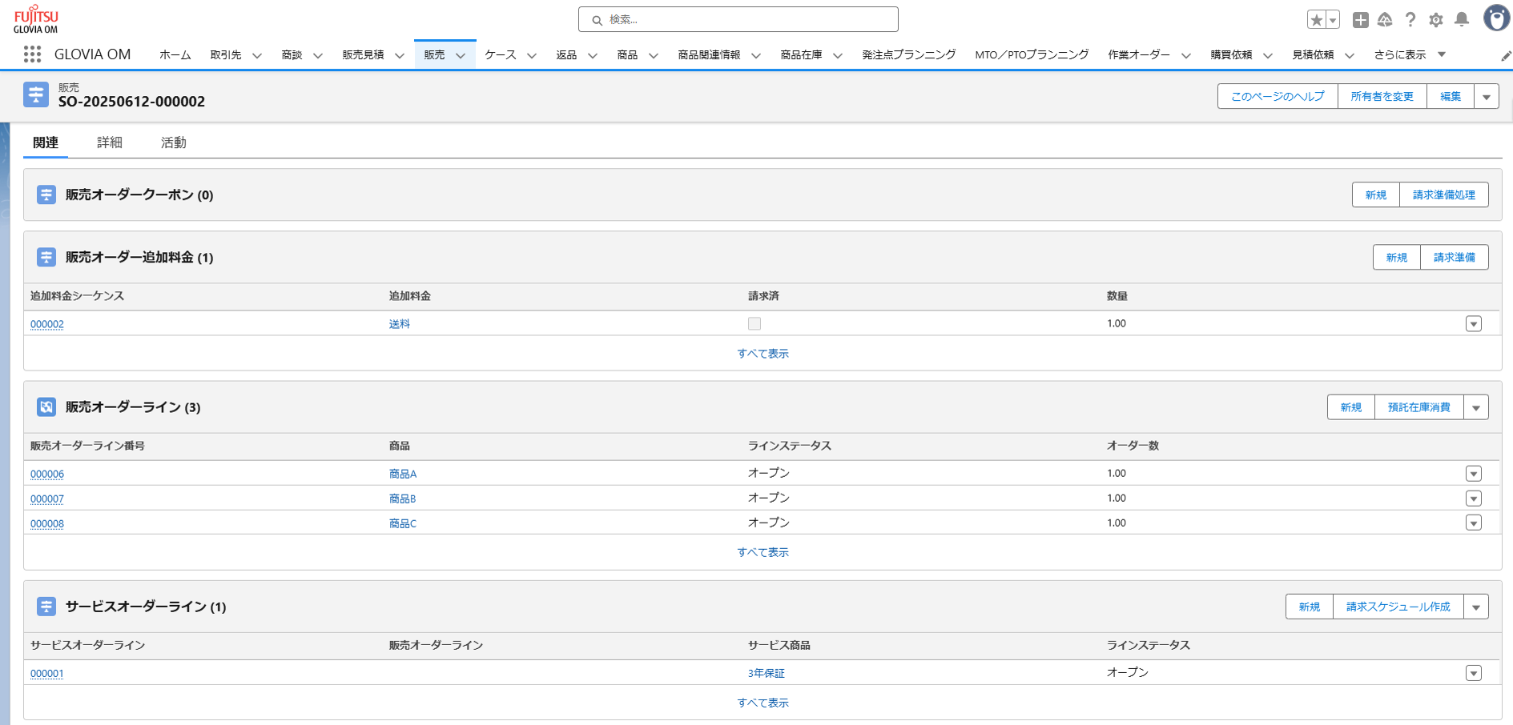Click 新規 in 販売オーダーライン section
This screenshot has height=725, width=1513.
click(x=1351, y=407)
